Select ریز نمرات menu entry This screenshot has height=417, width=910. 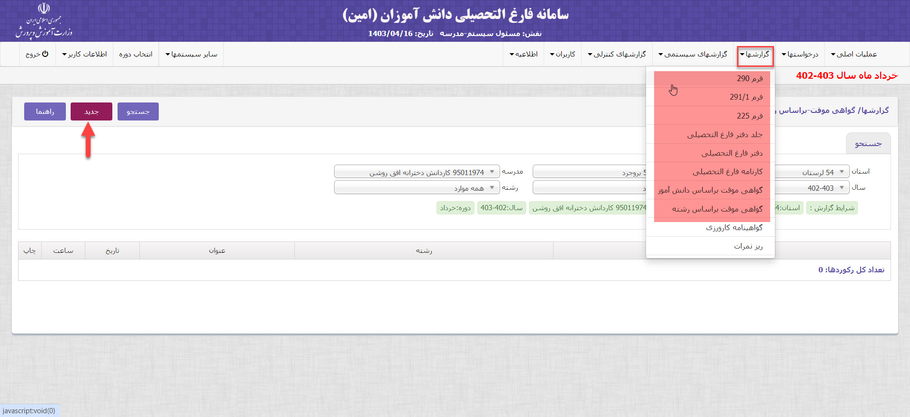coord(748,246)
